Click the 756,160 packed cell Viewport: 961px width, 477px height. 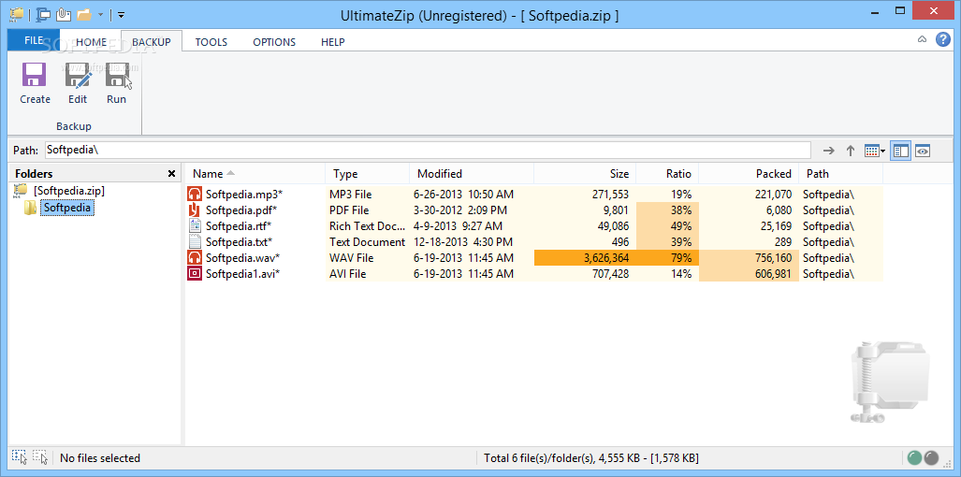click(749, 258)
